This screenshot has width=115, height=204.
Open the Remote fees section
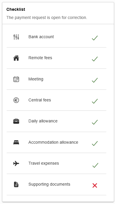tap(56, 58)
